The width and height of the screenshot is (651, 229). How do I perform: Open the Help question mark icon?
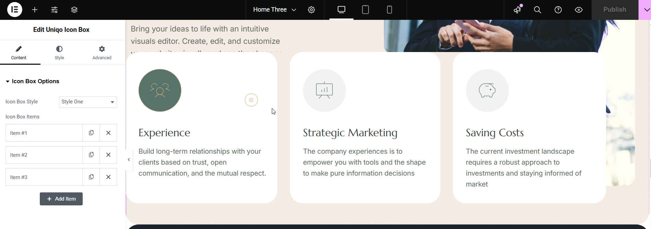(558, 10)
